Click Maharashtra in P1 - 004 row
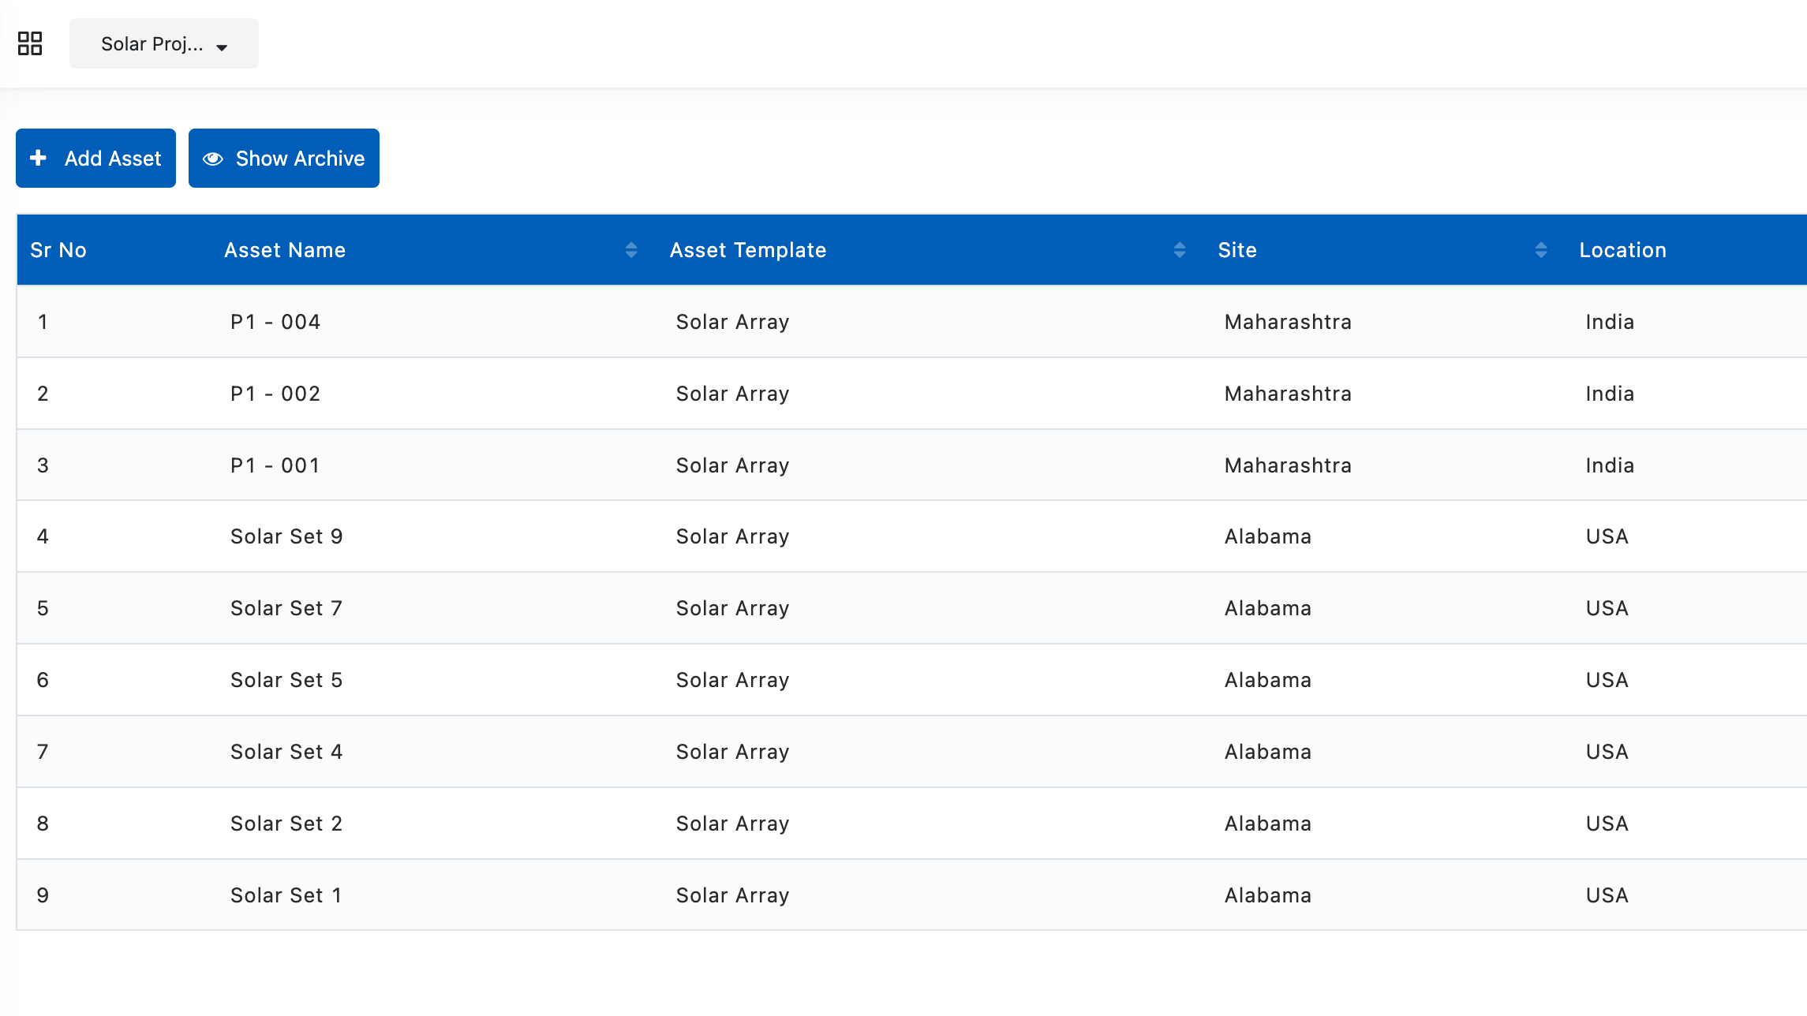 point(1288,322)
